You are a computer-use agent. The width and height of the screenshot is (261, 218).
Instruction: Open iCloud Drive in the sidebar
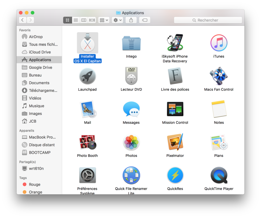(39, 52)
